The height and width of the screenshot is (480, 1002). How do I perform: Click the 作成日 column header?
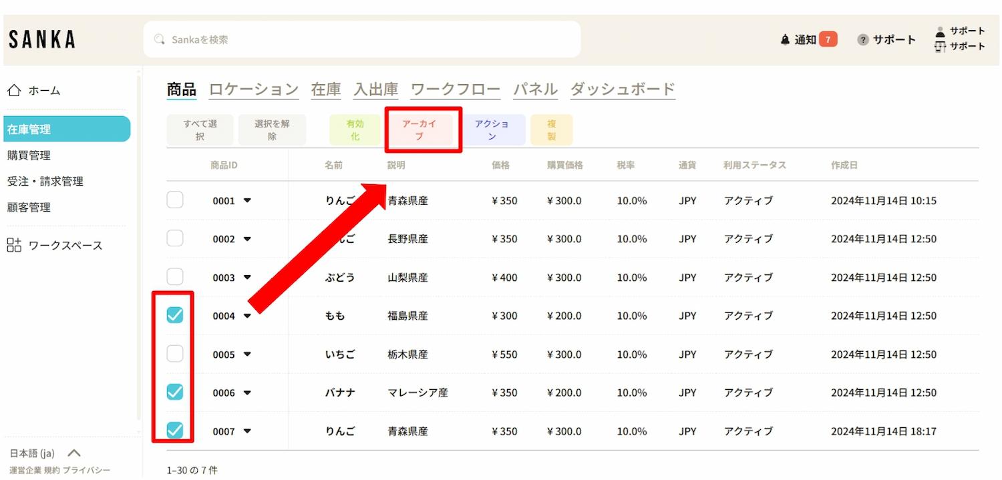844,165
